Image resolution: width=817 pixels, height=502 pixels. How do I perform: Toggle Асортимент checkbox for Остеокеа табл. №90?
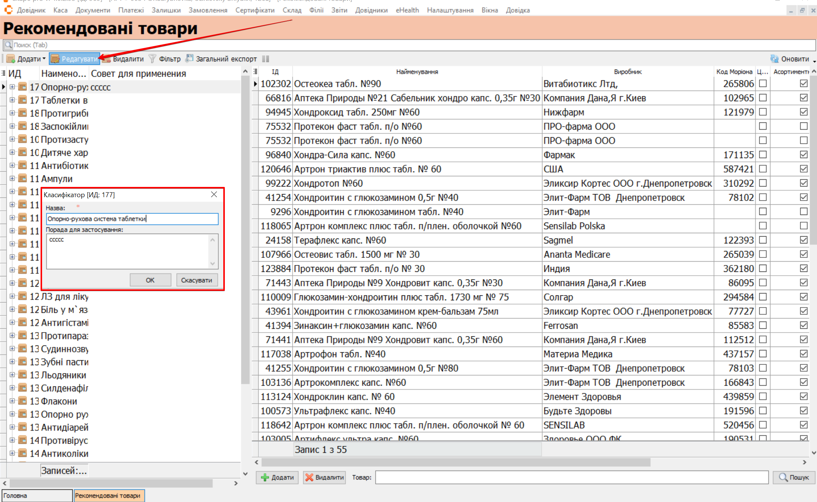coord(803,83)
